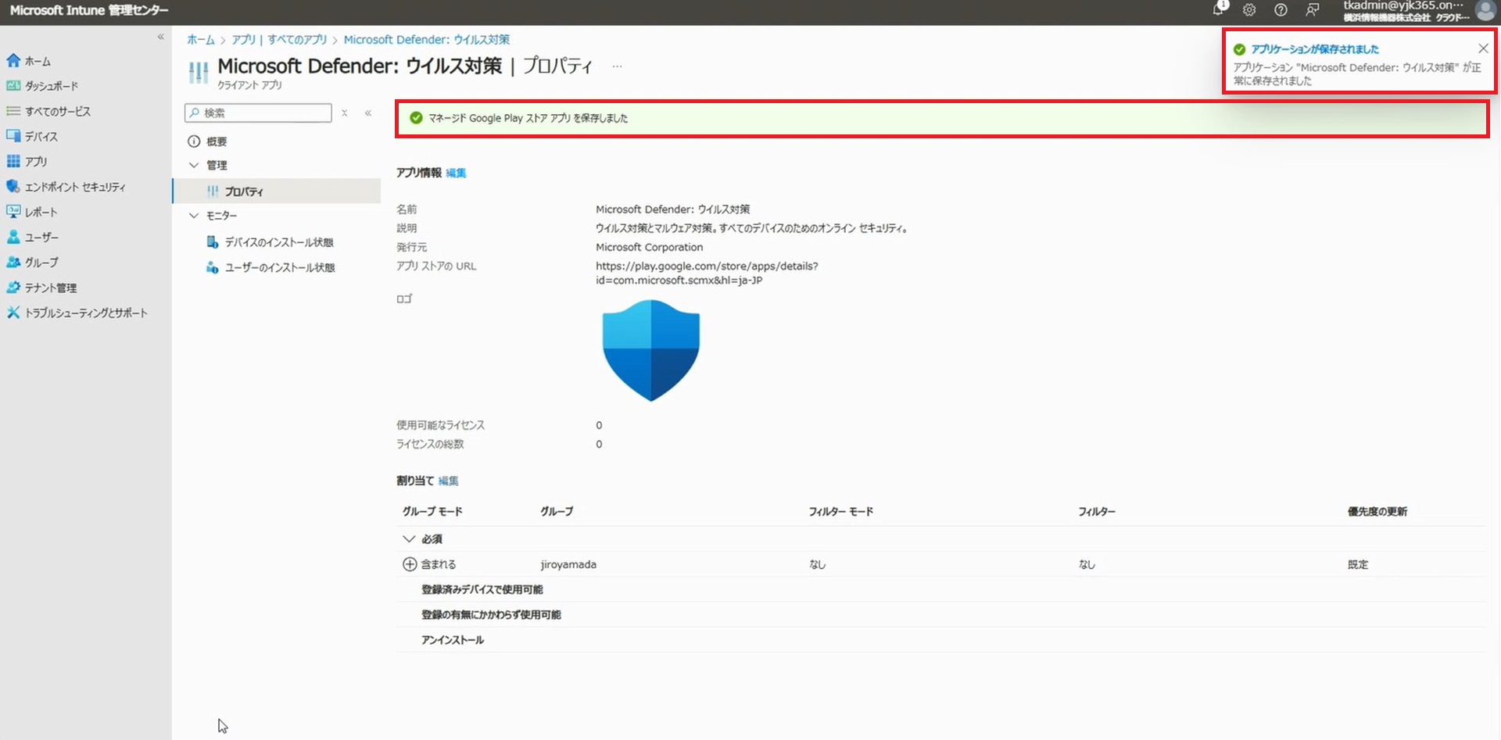Click the 検索 search field

tap(258, 113)
